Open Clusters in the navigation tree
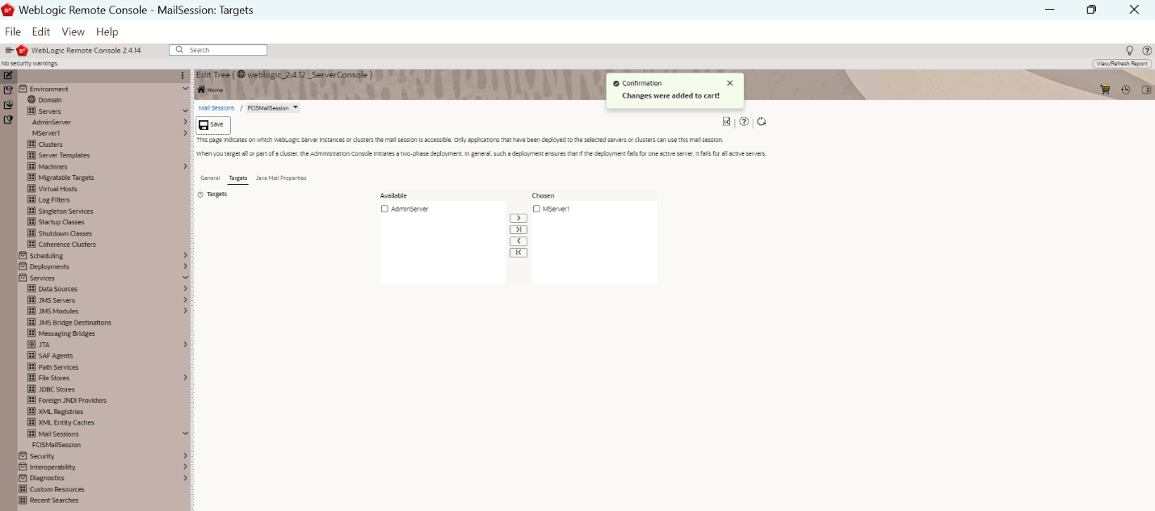 50,145
